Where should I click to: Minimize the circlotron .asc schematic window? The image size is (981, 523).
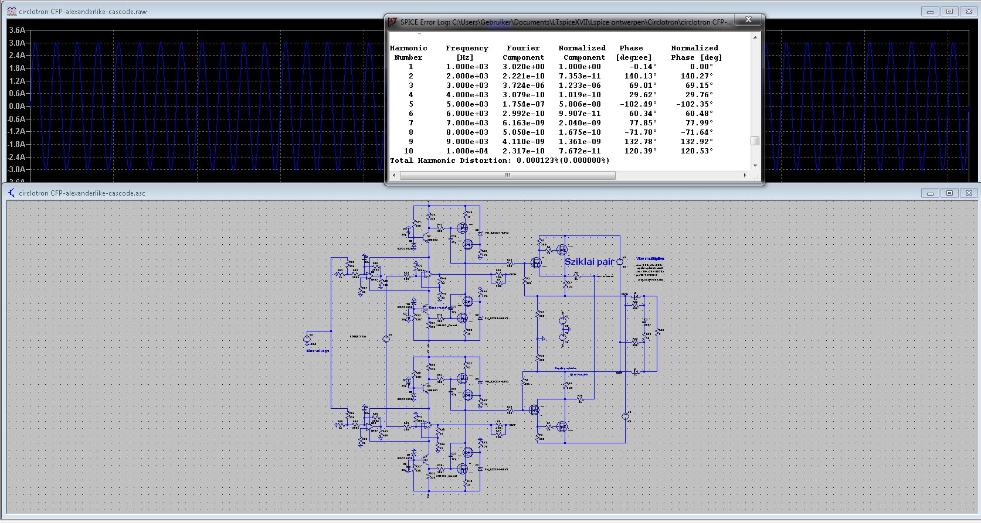click(x=930, y=193)
